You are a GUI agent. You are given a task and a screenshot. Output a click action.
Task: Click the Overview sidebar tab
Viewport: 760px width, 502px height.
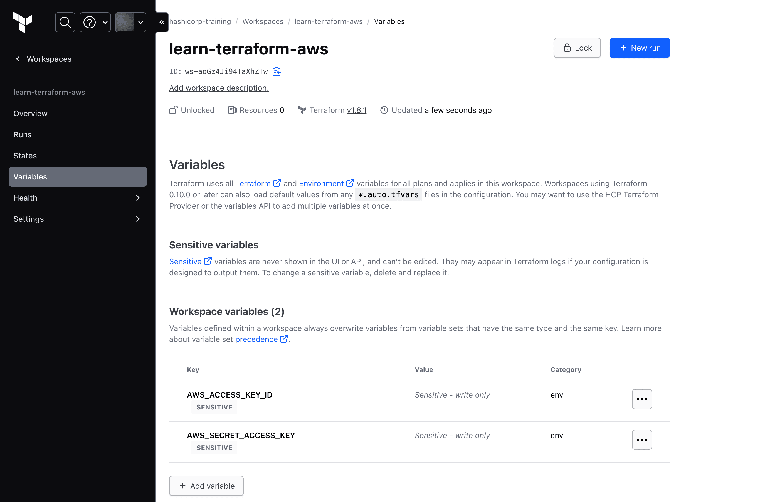(x=31, y=113)
